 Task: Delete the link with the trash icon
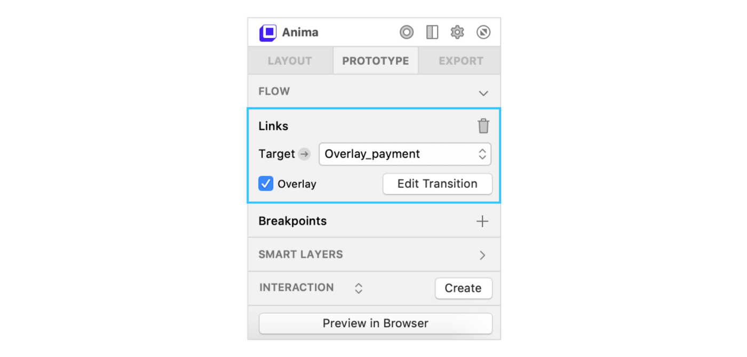pos(483,126)
